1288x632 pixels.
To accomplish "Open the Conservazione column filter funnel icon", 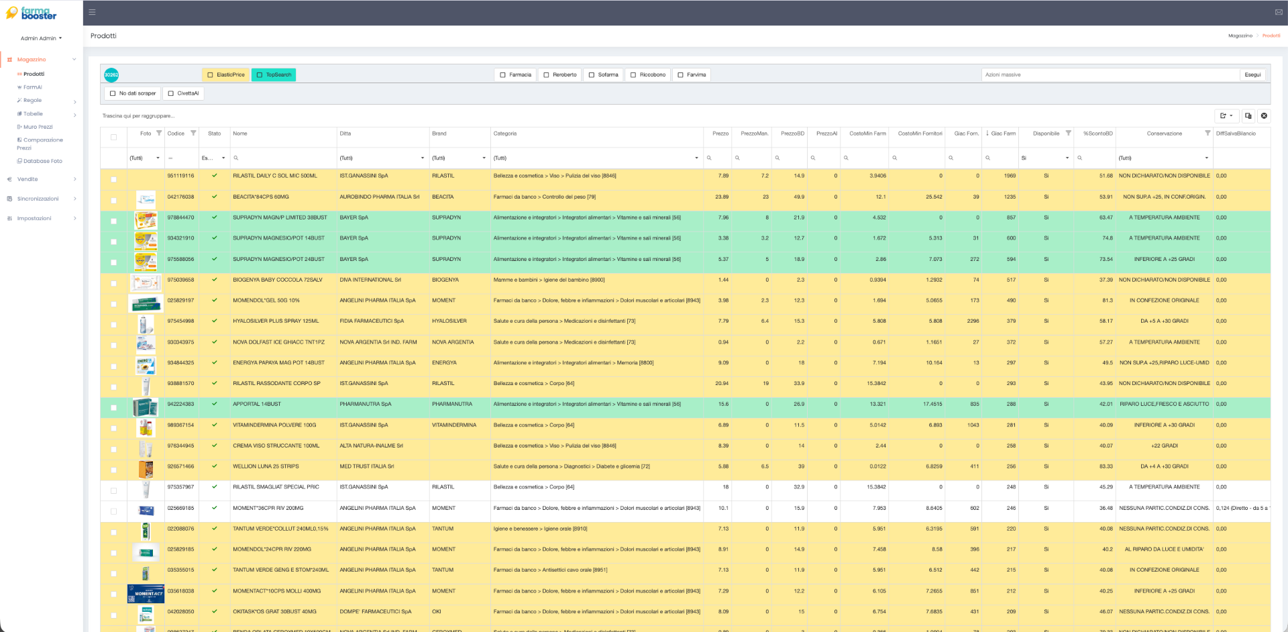I will [x=1207, y=134].
